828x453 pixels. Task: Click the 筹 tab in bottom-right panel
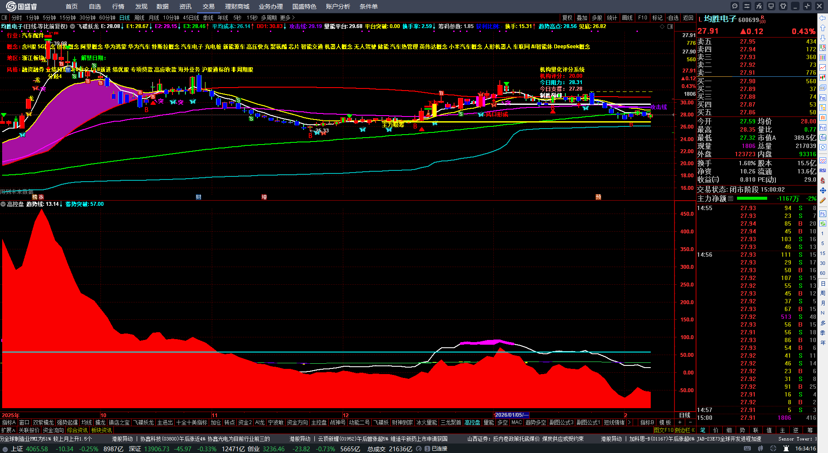point(810,430)
